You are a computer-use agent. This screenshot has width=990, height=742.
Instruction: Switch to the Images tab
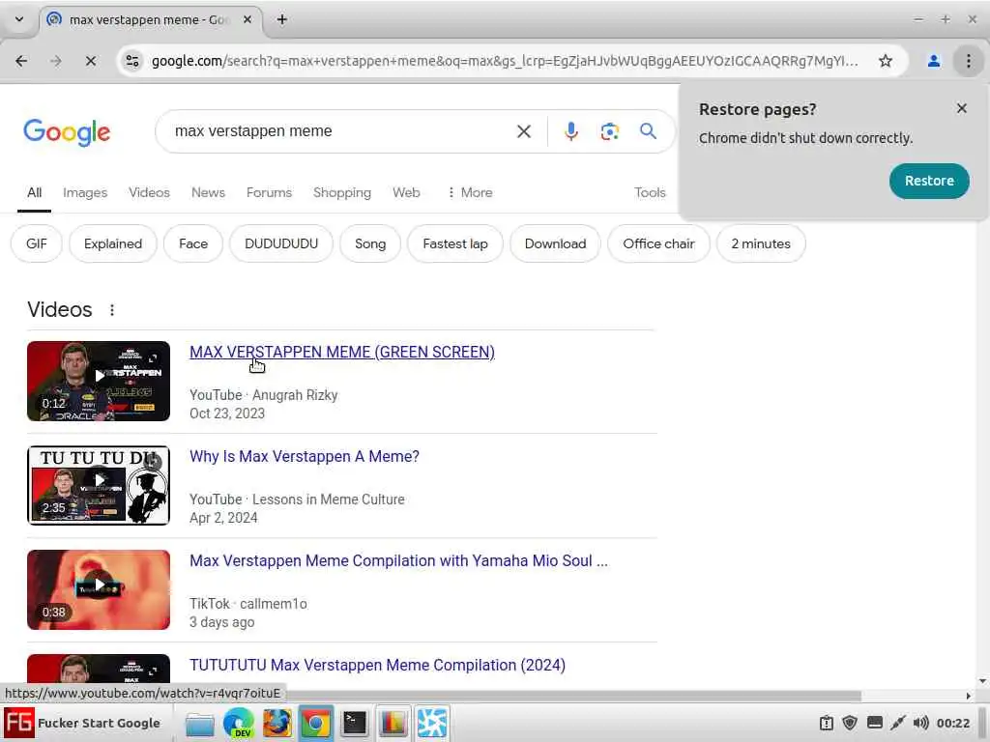pyautogui.click(x=85, y=193)
